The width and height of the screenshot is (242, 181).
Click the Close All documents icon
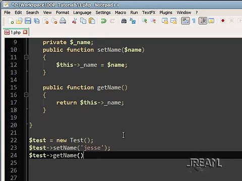(x=54, y=21)
